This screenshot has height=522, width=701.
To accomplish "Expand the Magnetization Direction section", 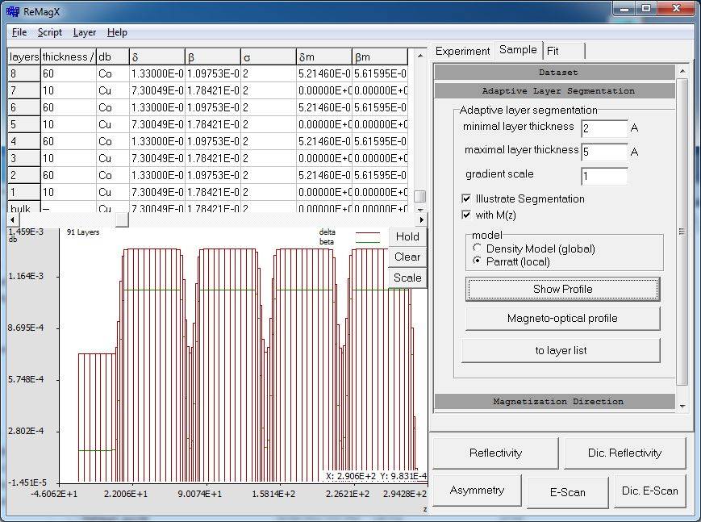I will click(x=558, y=401).
